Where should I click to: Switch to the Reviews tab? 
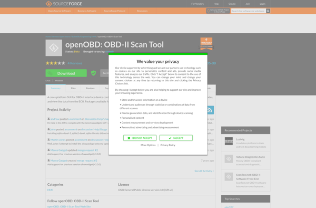pyautogui.click(x=90, y=88)
